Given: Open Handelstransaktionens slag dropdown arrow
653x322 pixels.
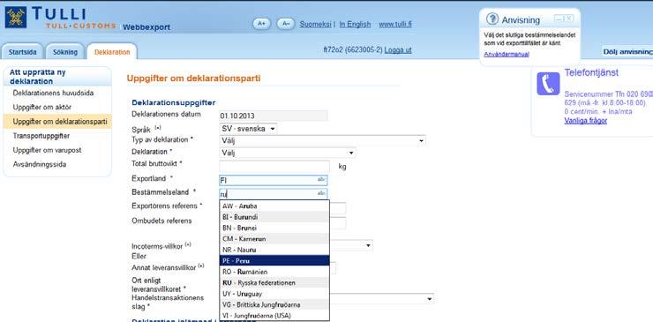Looking at the screenshot, I should 430,299.
